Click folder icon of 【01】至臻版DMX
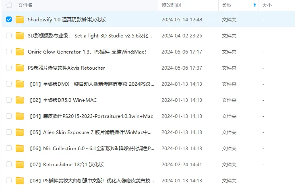Viewport: 296px width, 190px height. tap(20, 84)
